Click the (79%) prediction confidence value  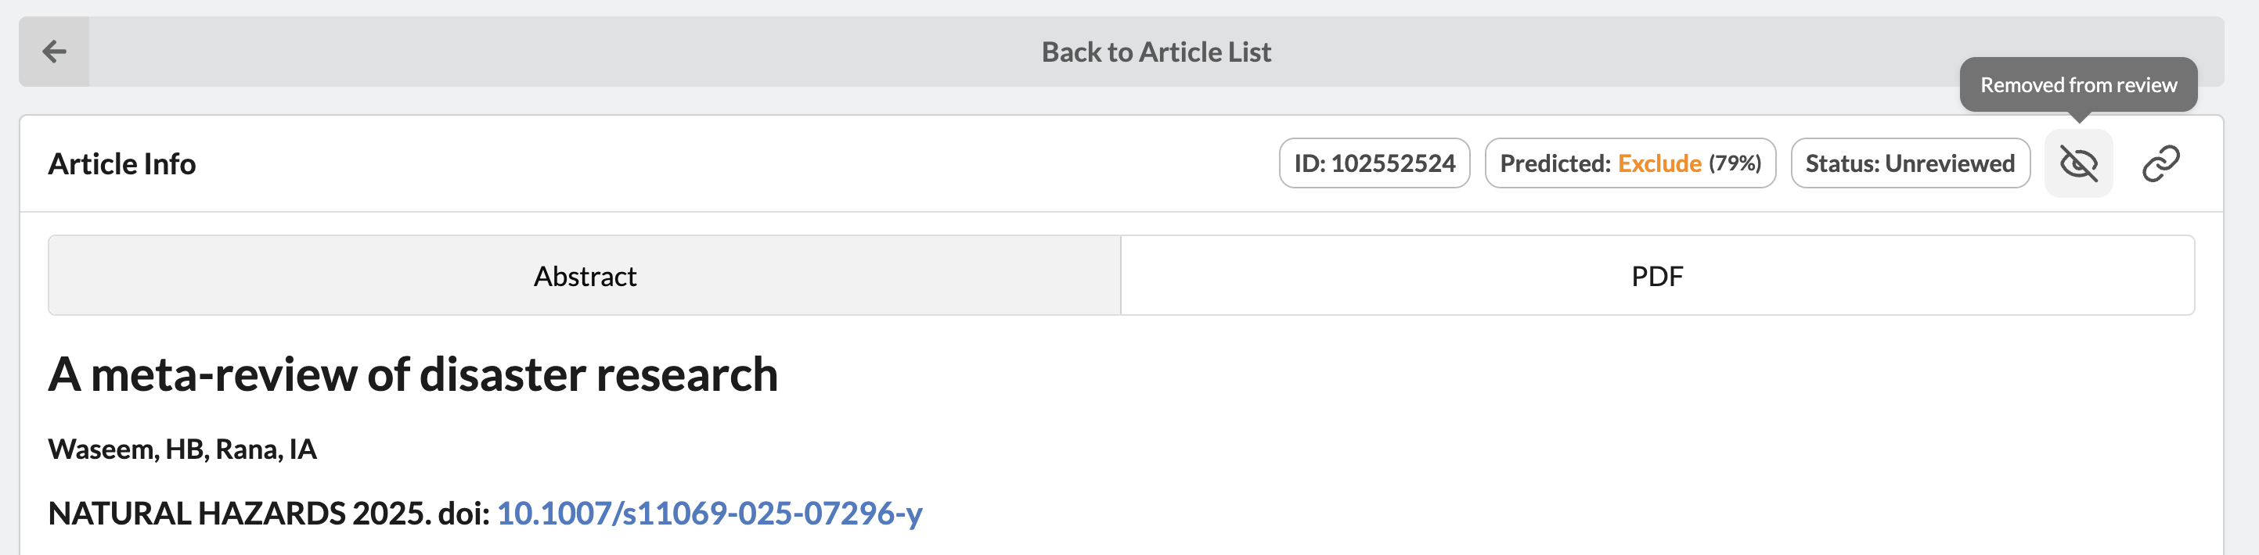[1734, 163]
